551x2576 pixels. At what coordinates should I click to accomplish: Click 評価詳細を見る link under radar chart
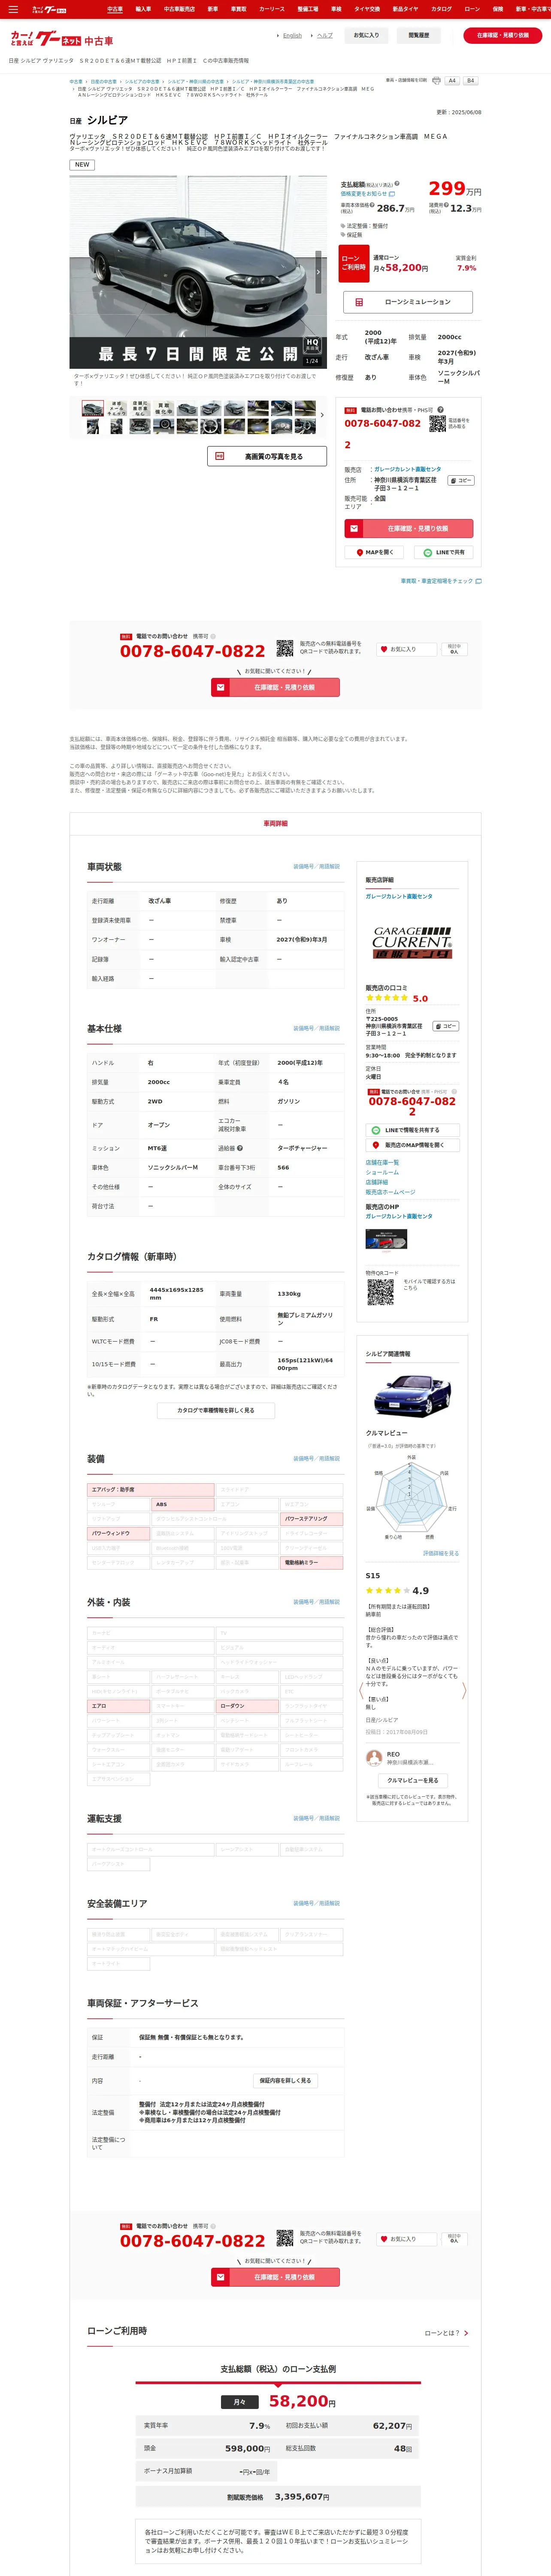point(441,1553)
